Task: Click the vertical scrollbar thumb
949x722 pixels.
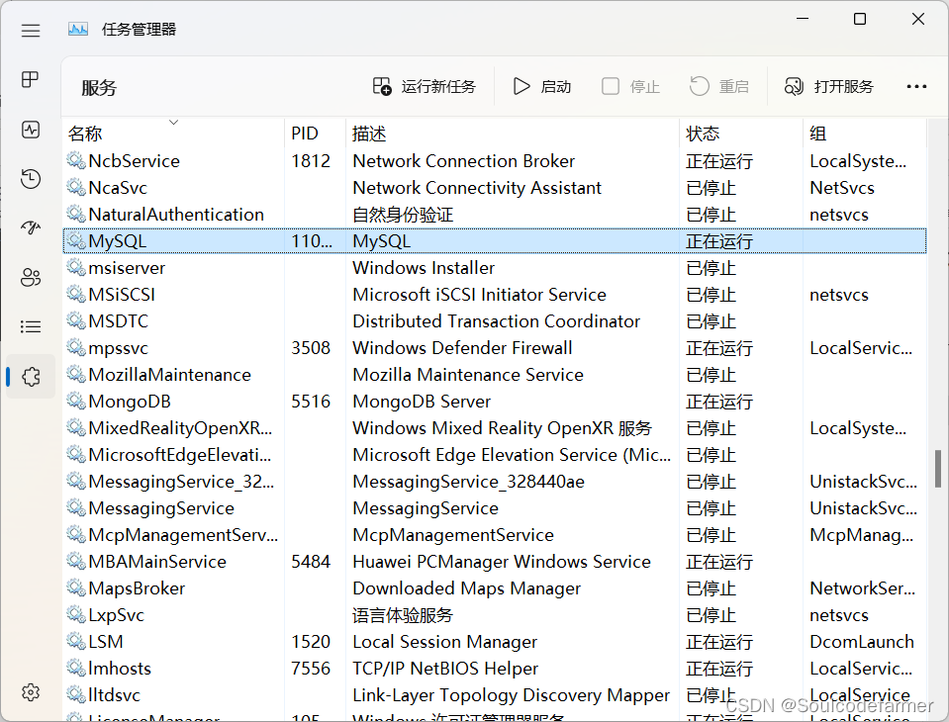Action: point(938,469)
